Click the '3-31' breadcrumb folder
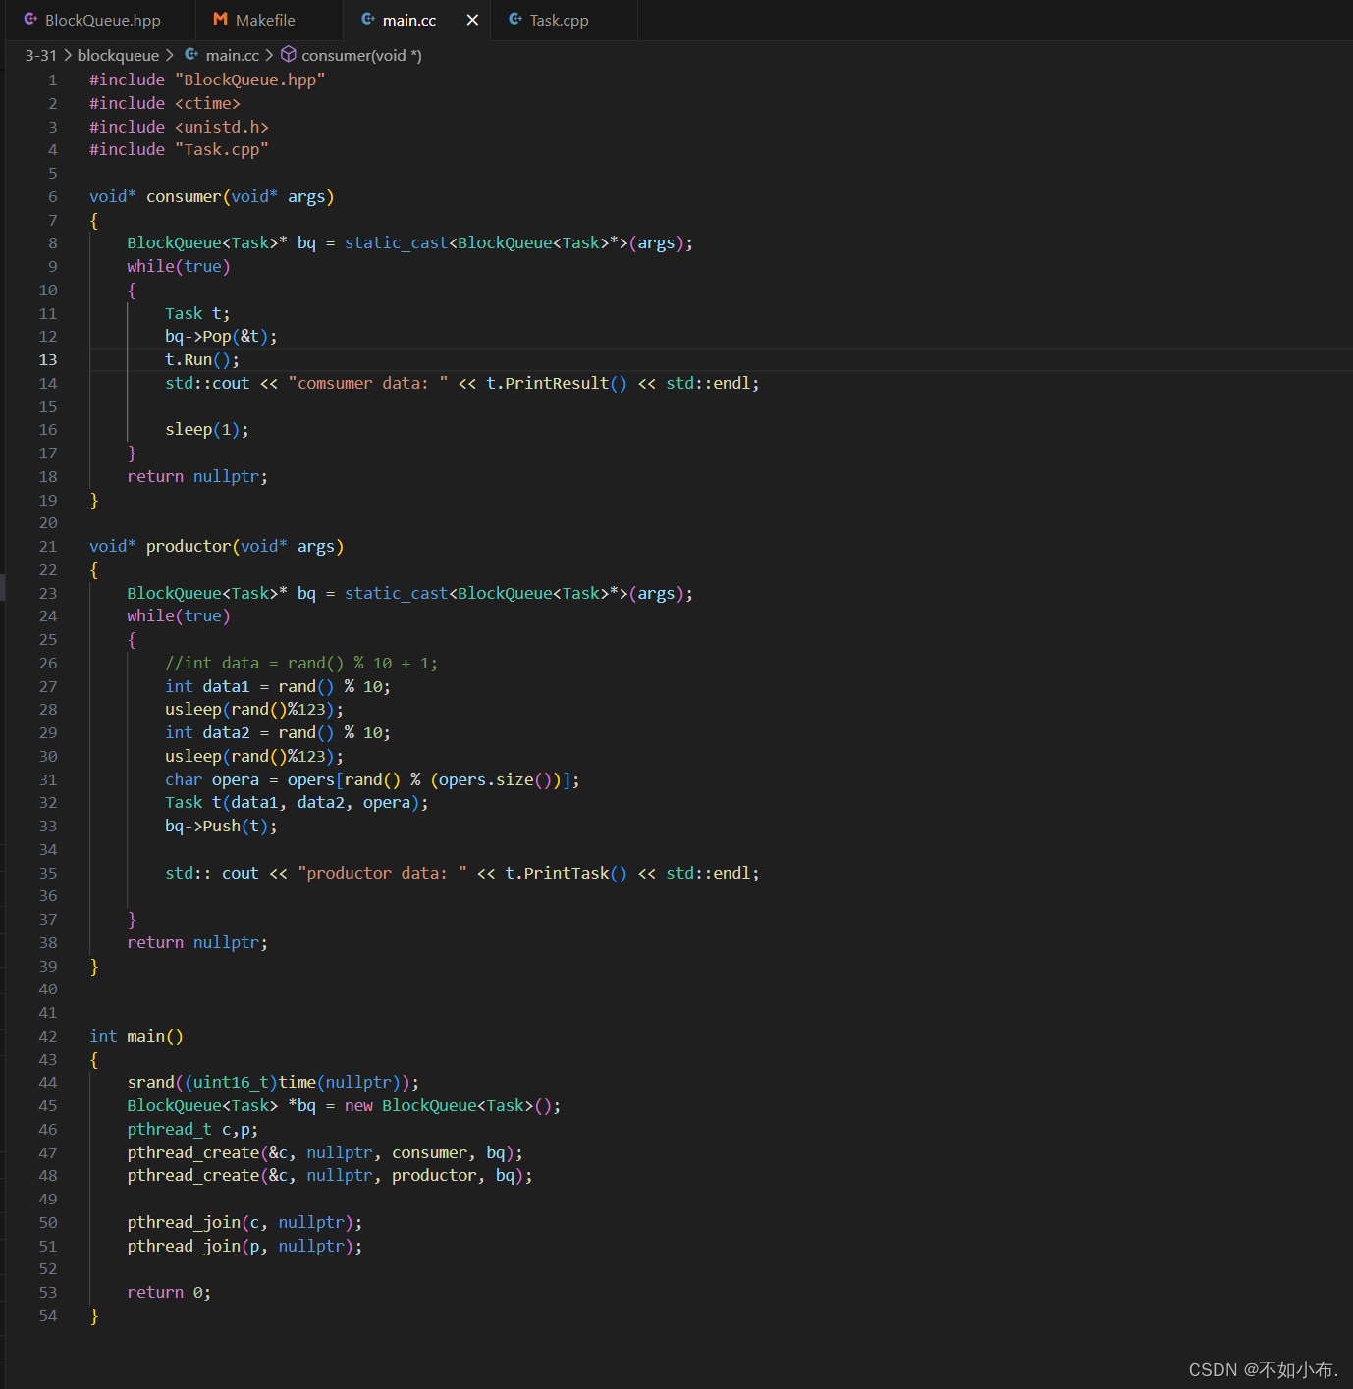 (x=41, y=56)
